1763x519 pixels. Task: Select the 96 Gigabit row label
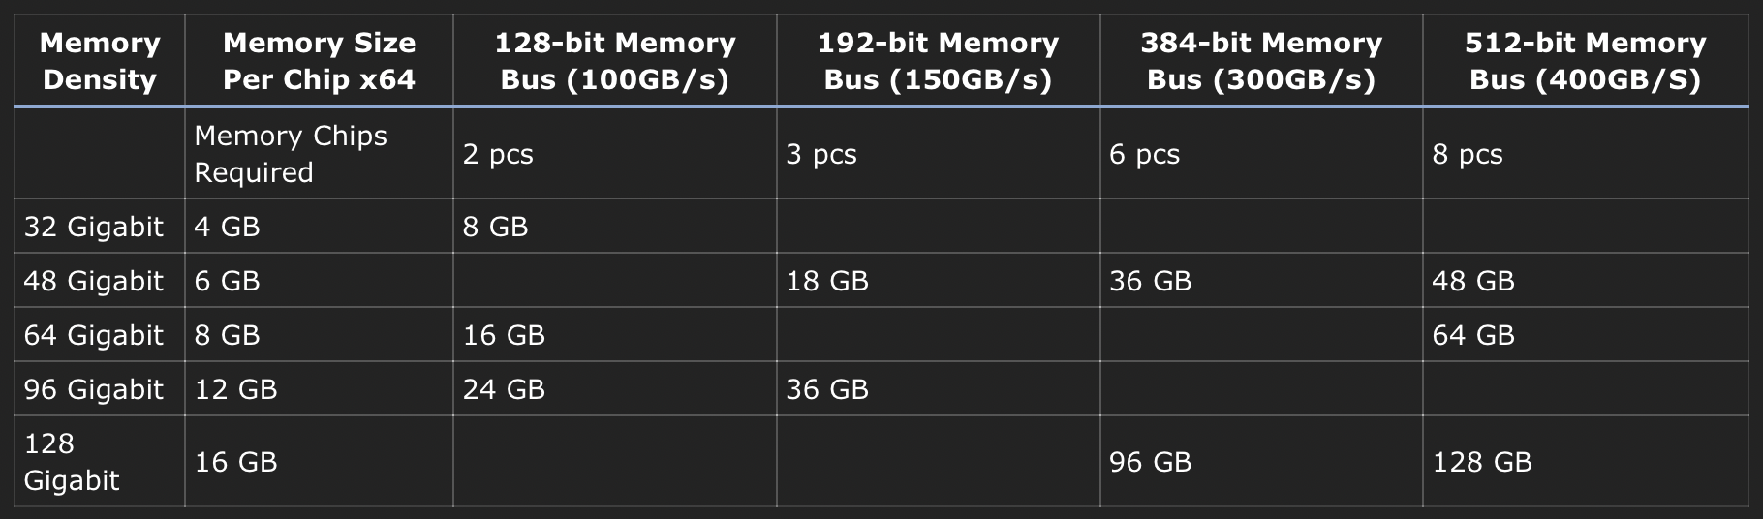pos(94,389)
